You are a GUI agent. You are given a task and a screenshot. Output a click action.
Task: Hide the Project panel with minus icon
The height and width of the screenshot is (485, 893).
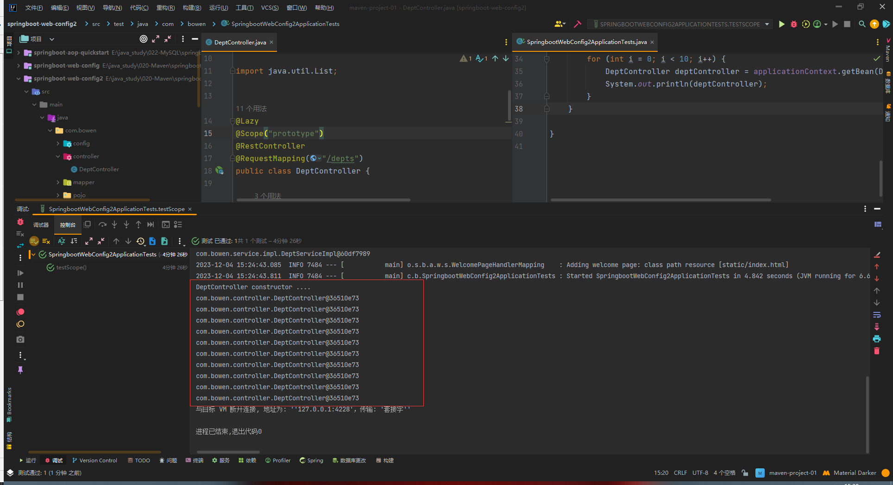coord(195,39)
